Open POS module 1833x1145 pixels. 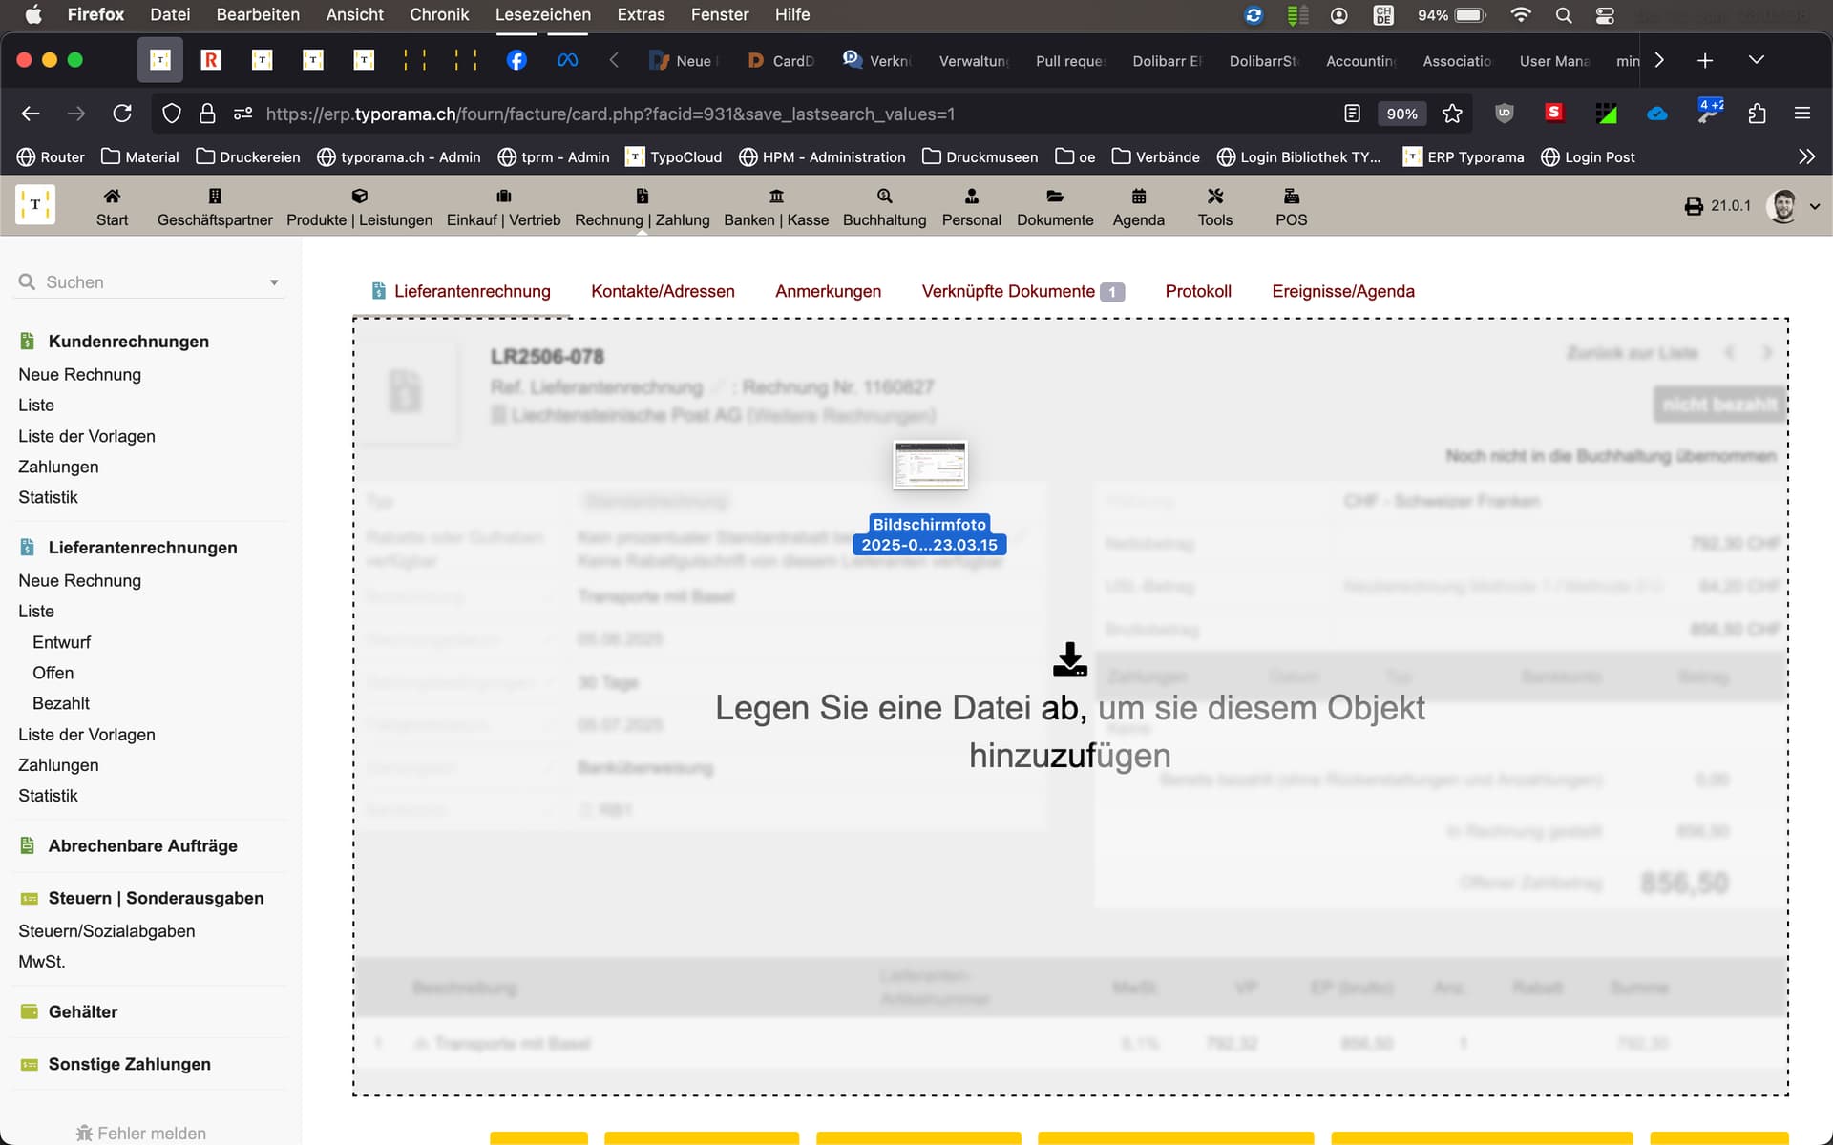pos(1291,206)
